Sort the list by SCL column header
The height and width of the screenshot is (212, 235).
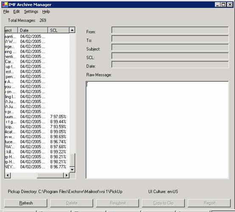click(x=58, y=30)
